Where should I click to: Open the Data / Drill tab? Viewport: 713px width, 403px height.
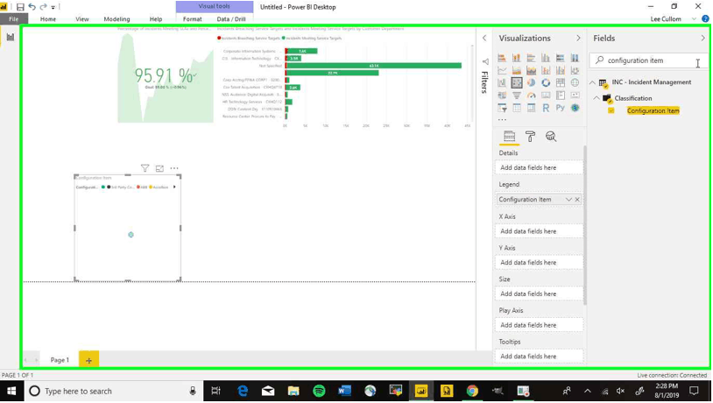[231, 19]
